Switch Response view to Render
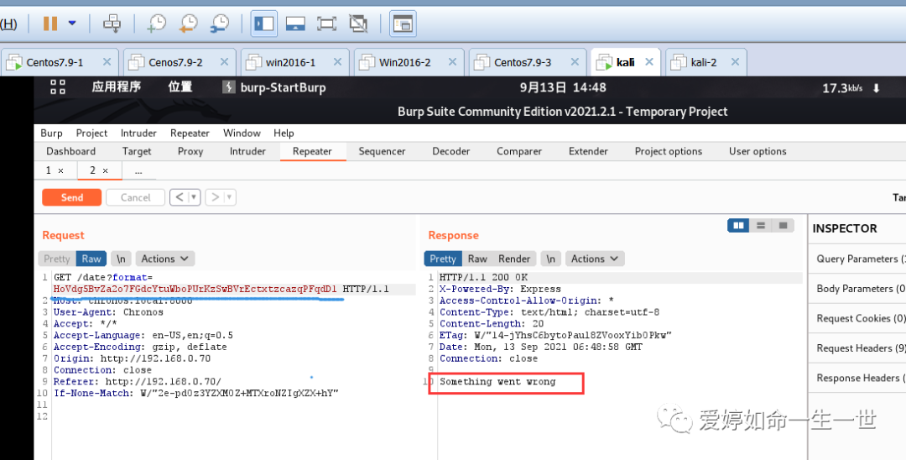Viewport: 906px width, 460px height. pos(514,259)
